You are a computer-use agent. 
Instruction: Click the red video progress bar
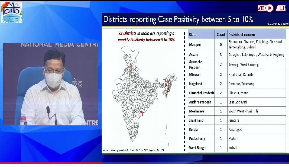tap(51, 163)
